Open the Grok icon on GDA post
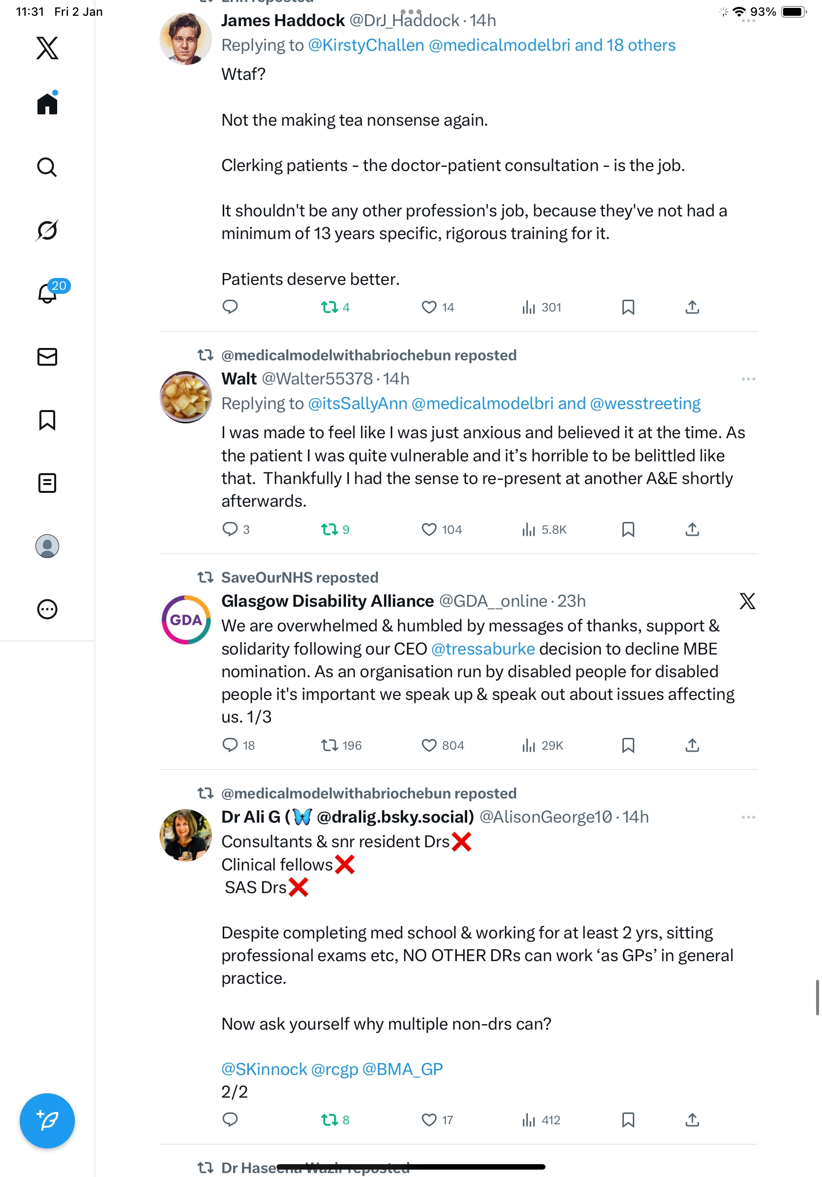This screenshot has width=822, height=1177. coord(747,601)
